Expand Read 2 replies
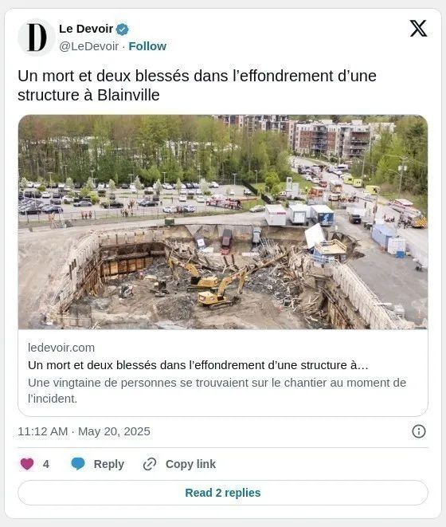Viewport: 446px width, 527px height. pyautogui.click(x=223, y=493)
